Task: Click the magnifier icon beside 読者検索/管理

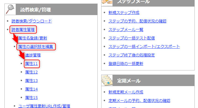Action: pyautogui.click(x=10, y=9)
